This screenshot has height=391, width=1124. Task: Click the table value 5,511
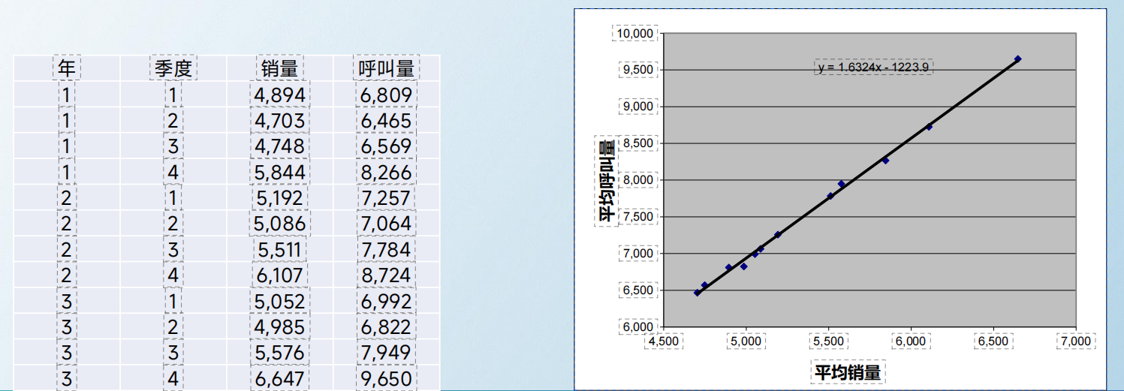click(280, 249)
